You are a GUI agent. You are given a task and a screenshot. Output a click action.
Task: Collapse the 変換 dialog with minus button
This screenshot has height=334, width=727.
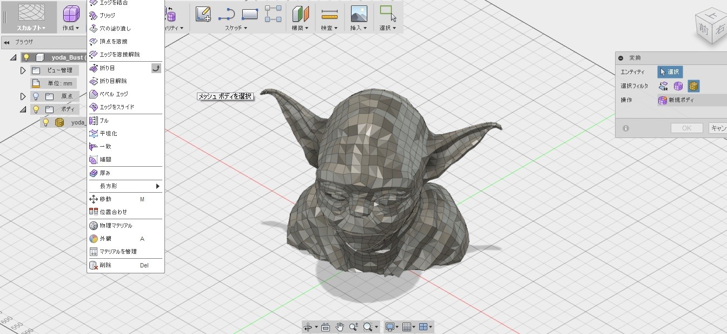(621, 58)
